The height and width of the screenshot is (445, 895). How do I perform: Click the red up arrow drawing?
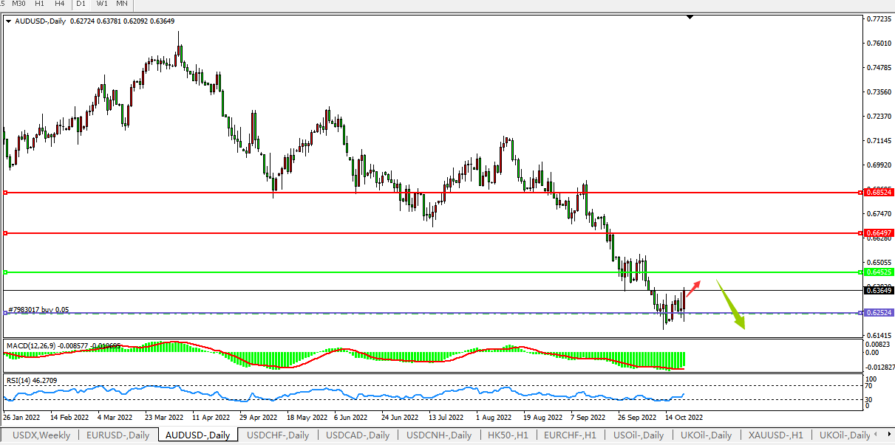point(693,288)
